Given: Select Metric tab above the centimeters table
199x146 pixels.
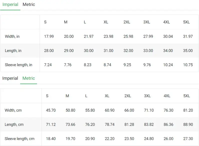Looking at the screenshot, I should pos(29,78).
